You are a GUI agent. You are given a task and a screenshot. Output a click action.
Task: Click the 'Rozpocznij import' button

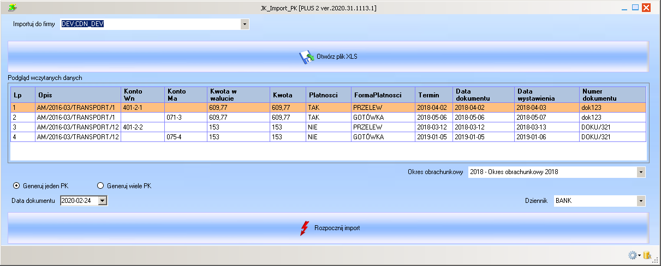tap(328, 228)
